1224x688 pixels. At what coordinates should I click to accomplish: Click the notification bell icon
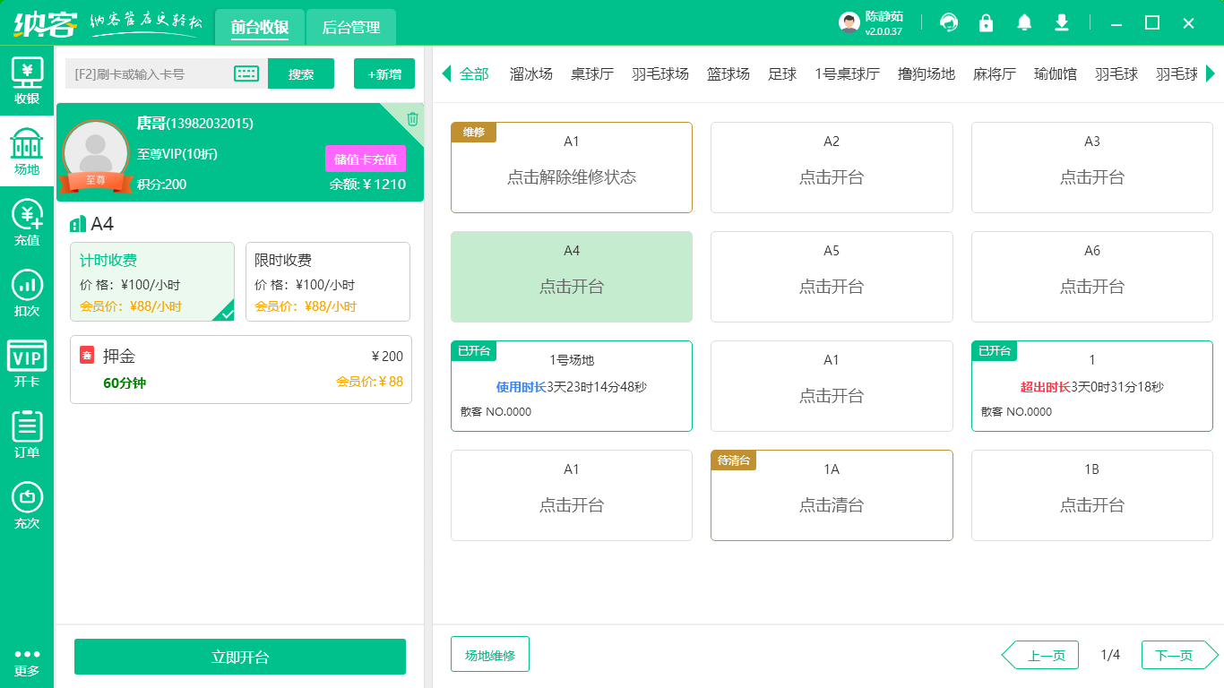coord(1023,21)
